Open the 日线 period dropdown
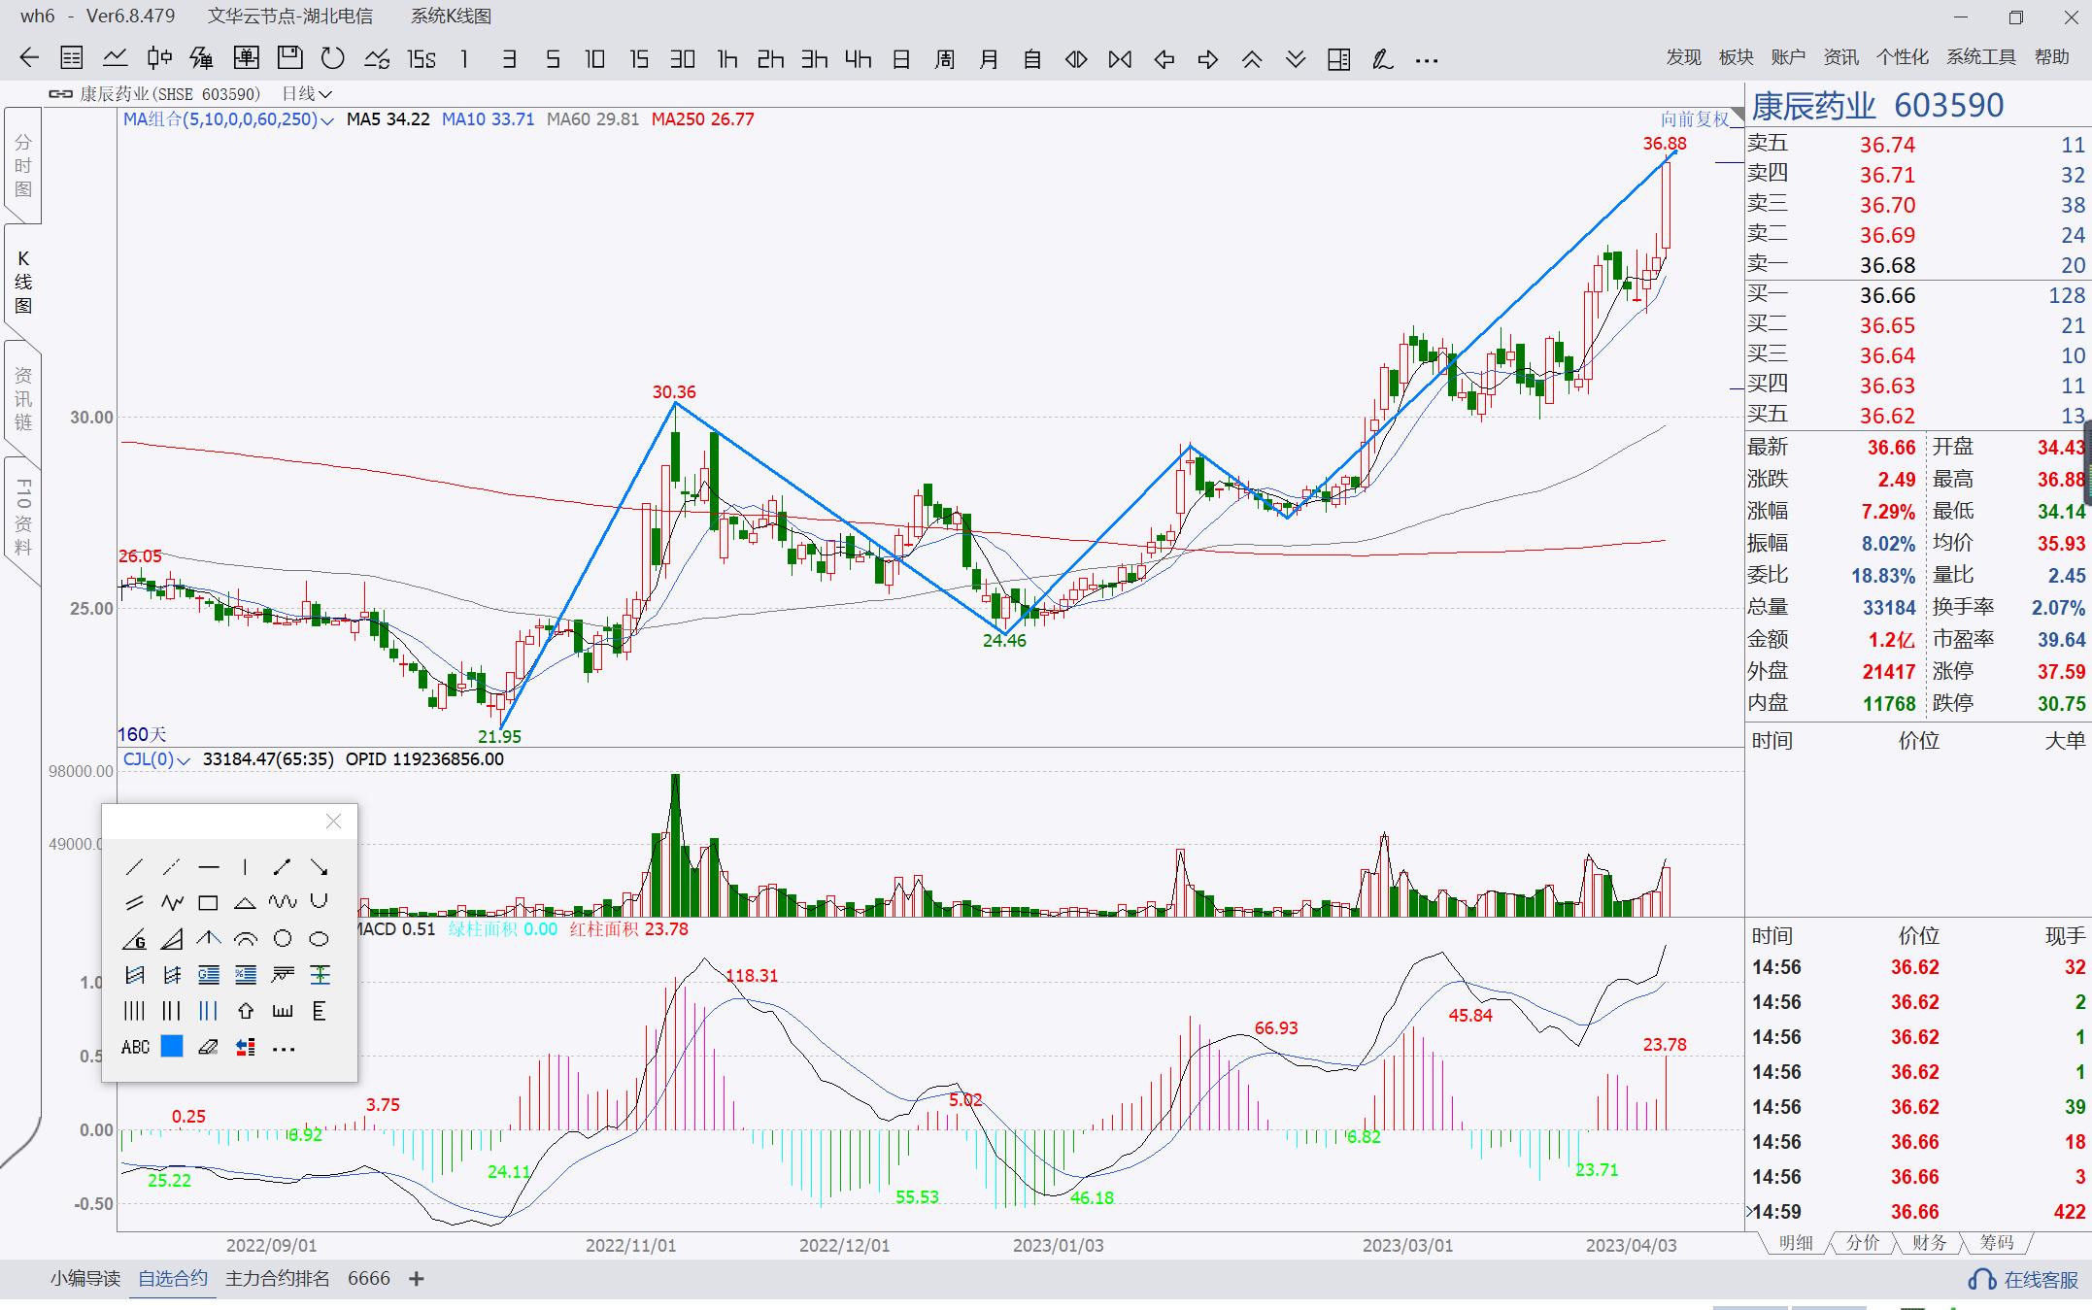The width and height of the screenshot is (2092, 1310). [307, 94]
